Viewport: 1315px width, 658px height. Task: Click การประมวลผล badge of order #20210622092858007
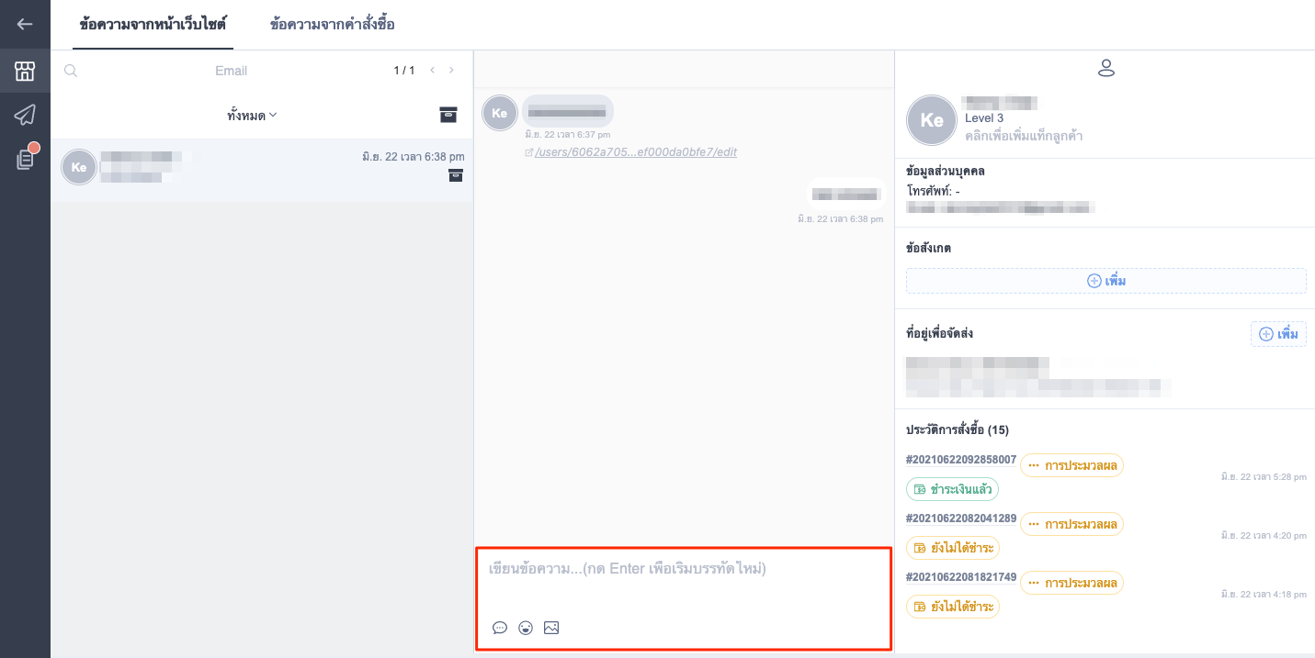coord(1071,465)
